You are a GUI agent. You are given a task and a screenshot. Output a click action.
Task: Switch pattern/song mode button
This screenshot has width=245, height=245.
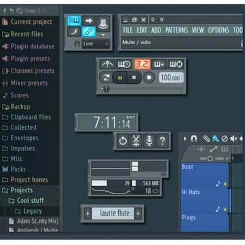tap(106, 78)
